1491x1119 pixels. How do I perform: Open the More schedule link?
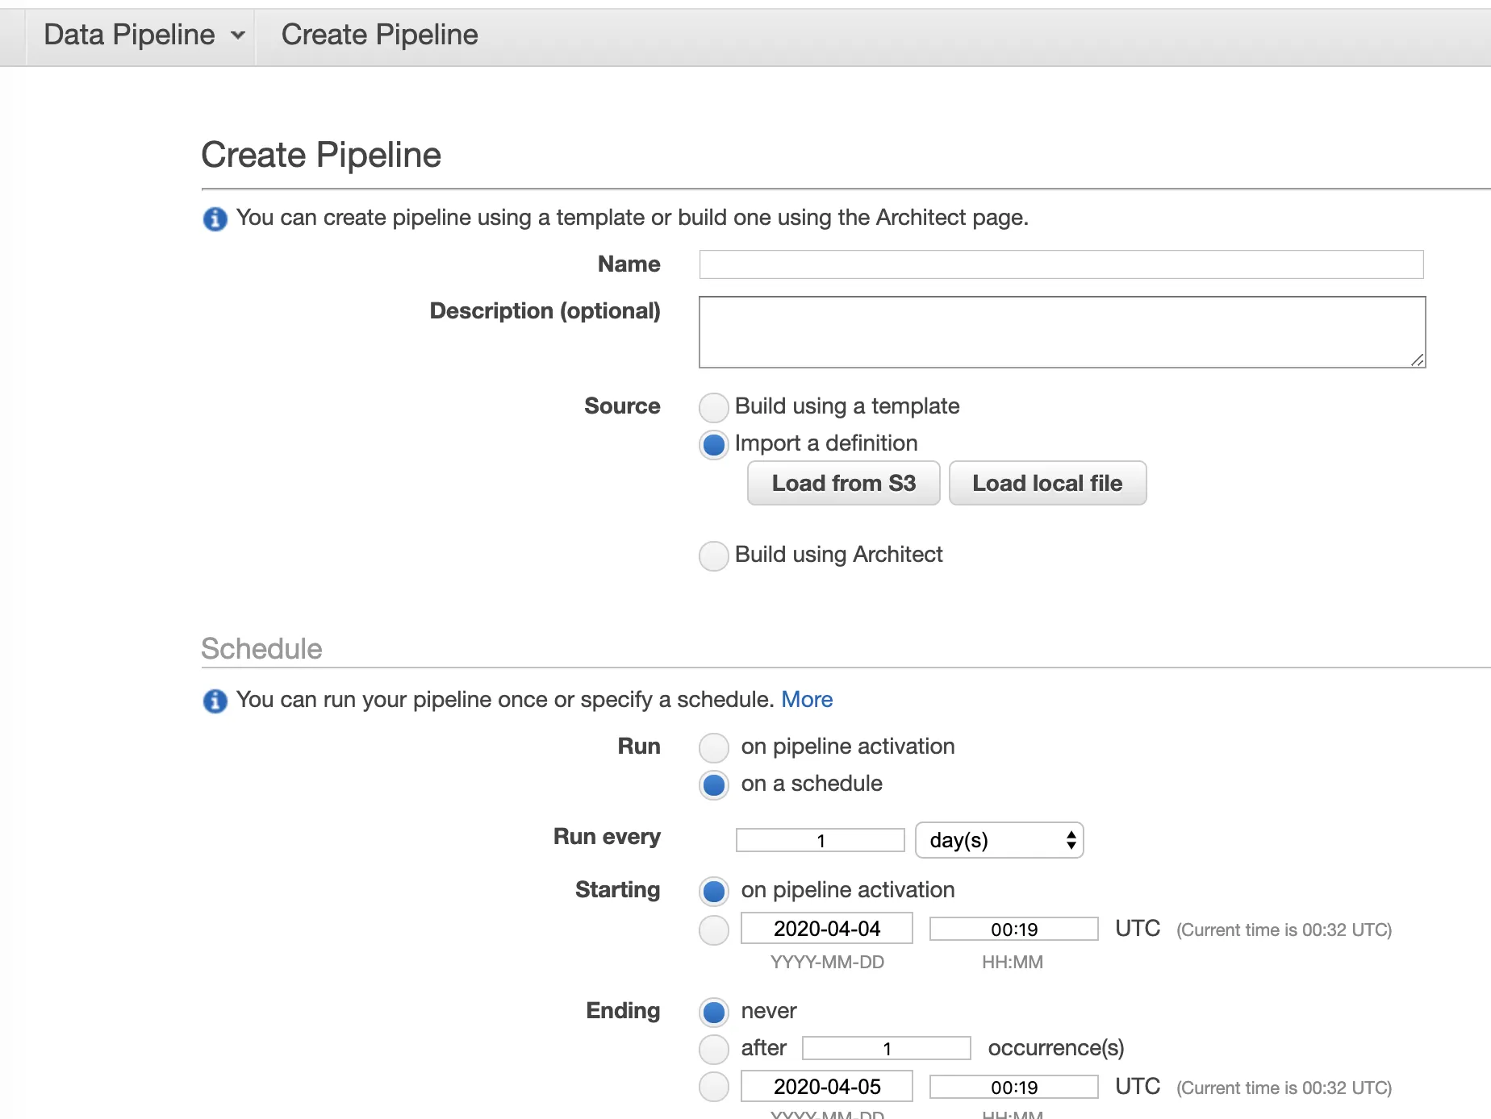[x=806, y=700]
